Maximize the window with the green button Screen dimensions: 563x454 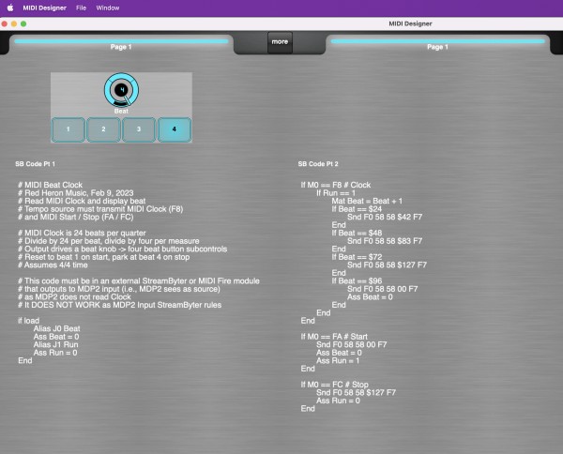[x=23, y=23]
